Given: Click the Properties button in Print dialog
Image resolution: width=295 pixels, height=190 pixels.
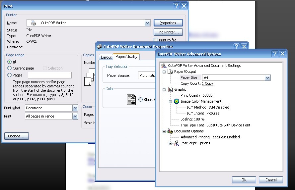Looking at the screenshot, I should [x=168, y=23].
